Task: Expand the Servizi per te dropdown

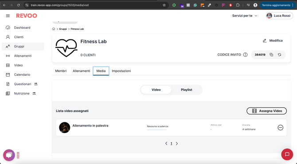Action: (245, 16)
